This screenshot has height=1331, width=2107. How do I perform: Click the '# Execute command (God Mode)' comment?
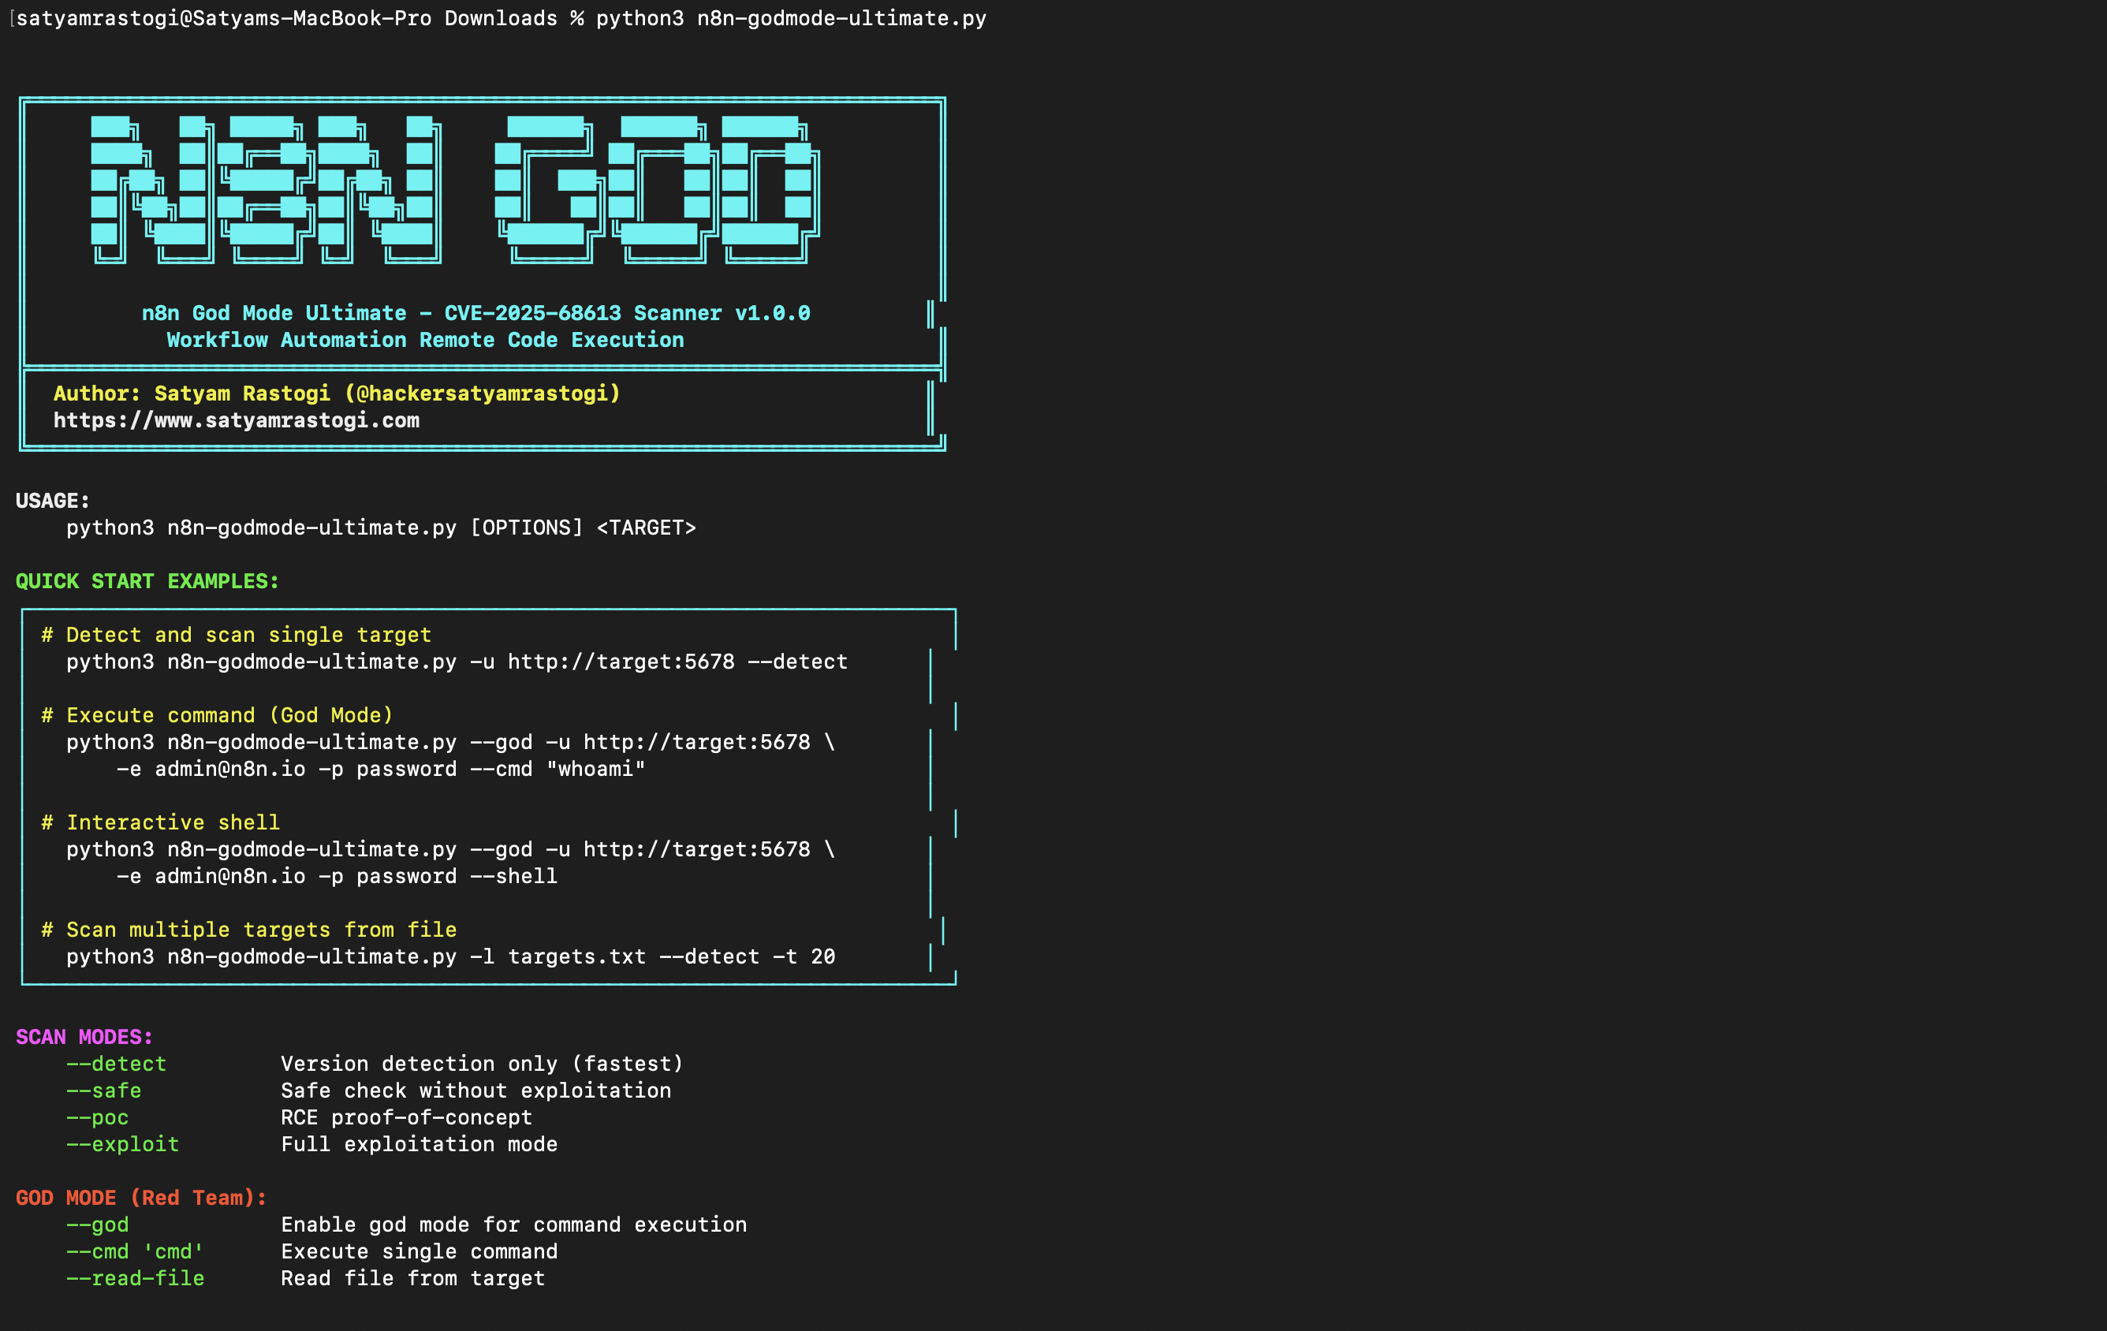pyautogui.click(x=217, y=716)
